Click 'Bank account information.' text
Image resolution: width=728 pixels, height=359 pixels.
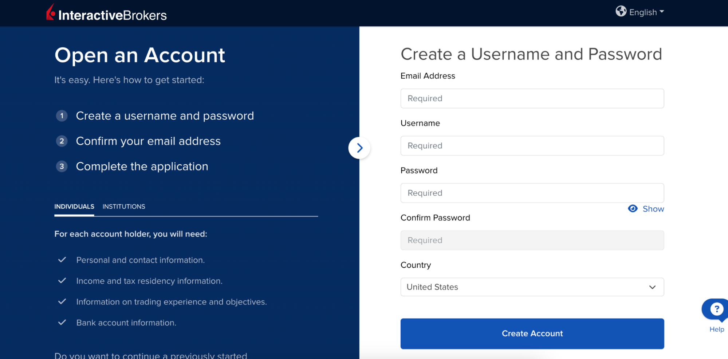[126, 323]
